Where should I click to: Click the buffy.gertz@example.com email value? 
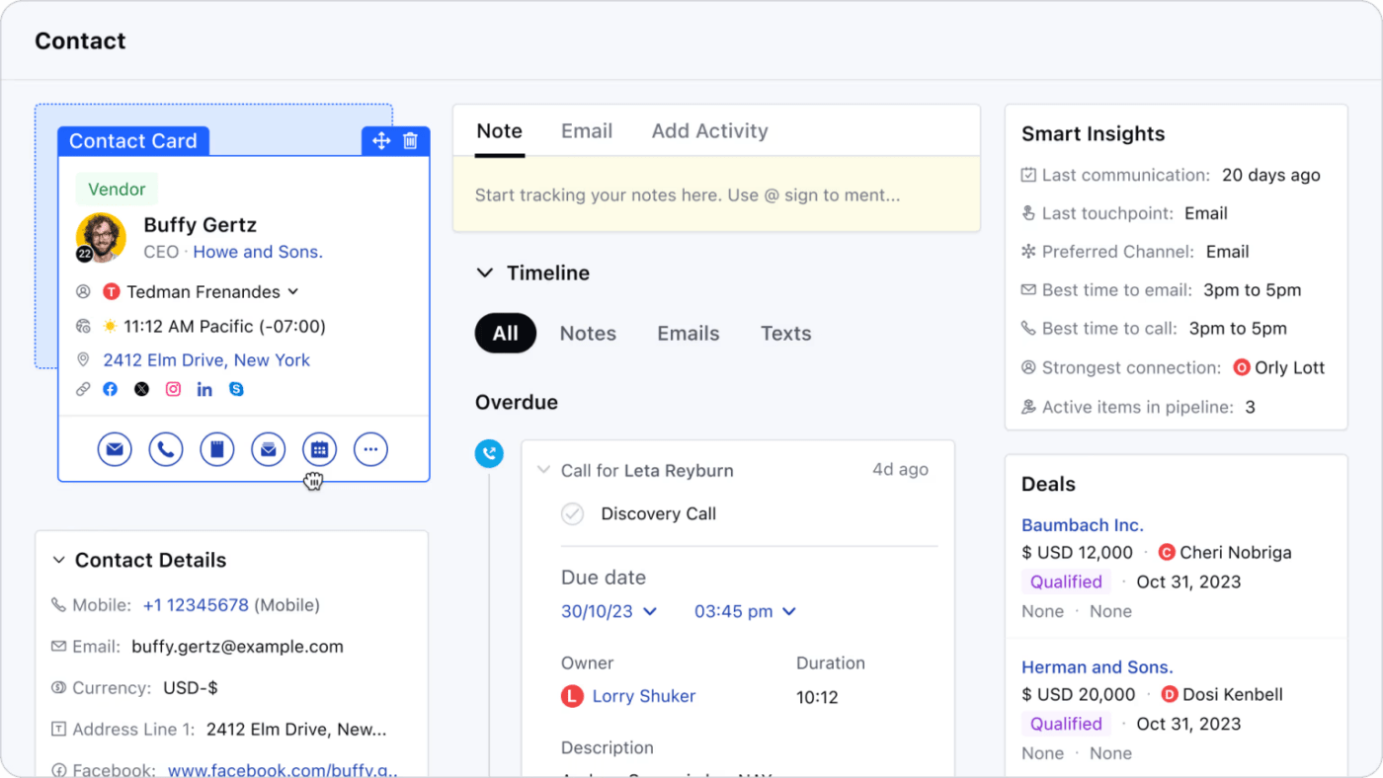(x=237, y=647)
